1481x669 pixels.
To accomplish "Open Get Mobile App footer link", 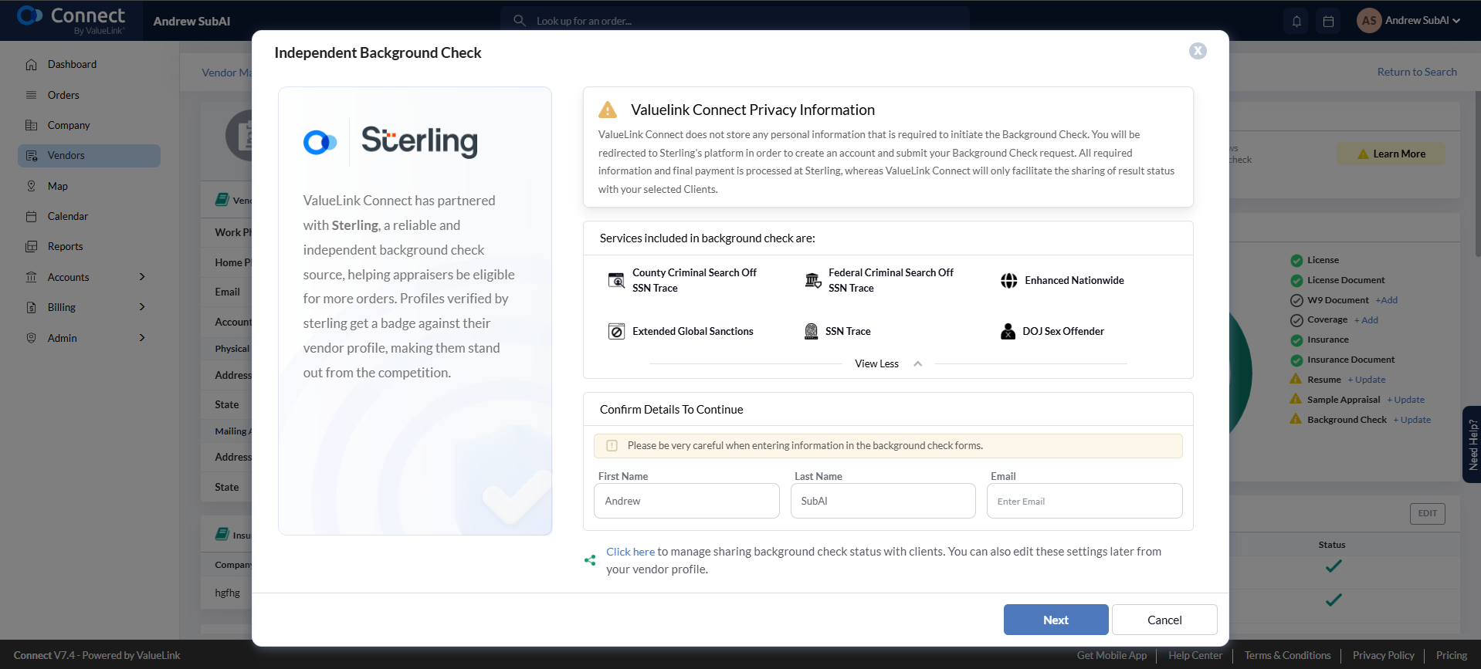I will pos(1112,655).
